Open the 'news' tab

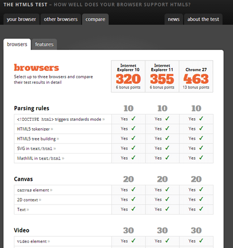click(174, 19)
